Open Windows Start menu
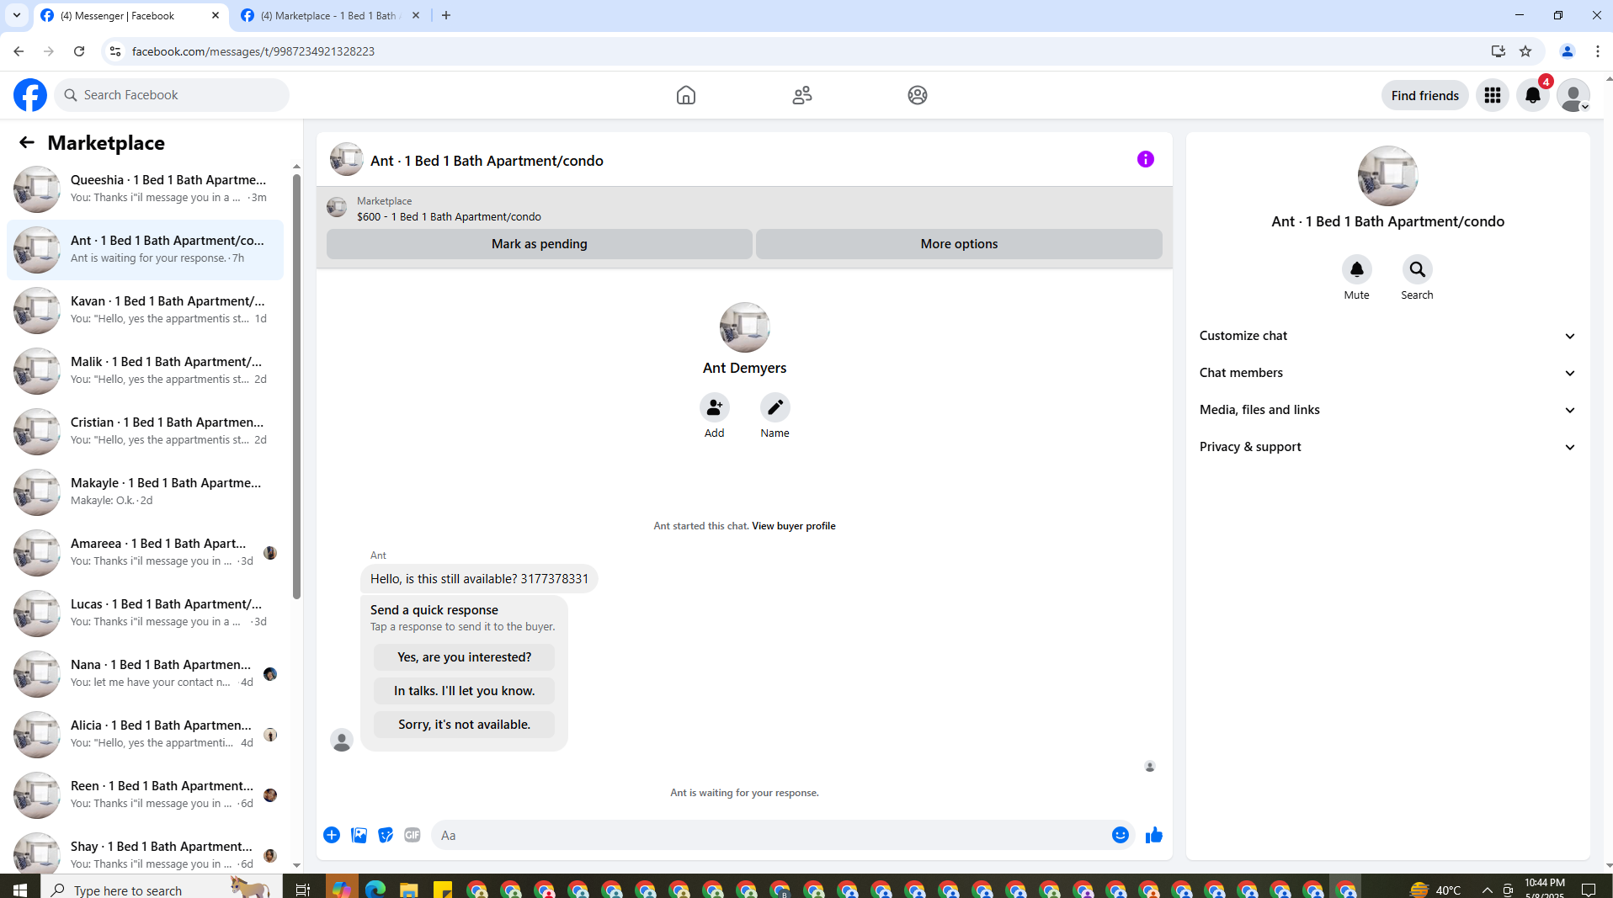The width and height of the screenshot is (1613, 898). (20, 890)
